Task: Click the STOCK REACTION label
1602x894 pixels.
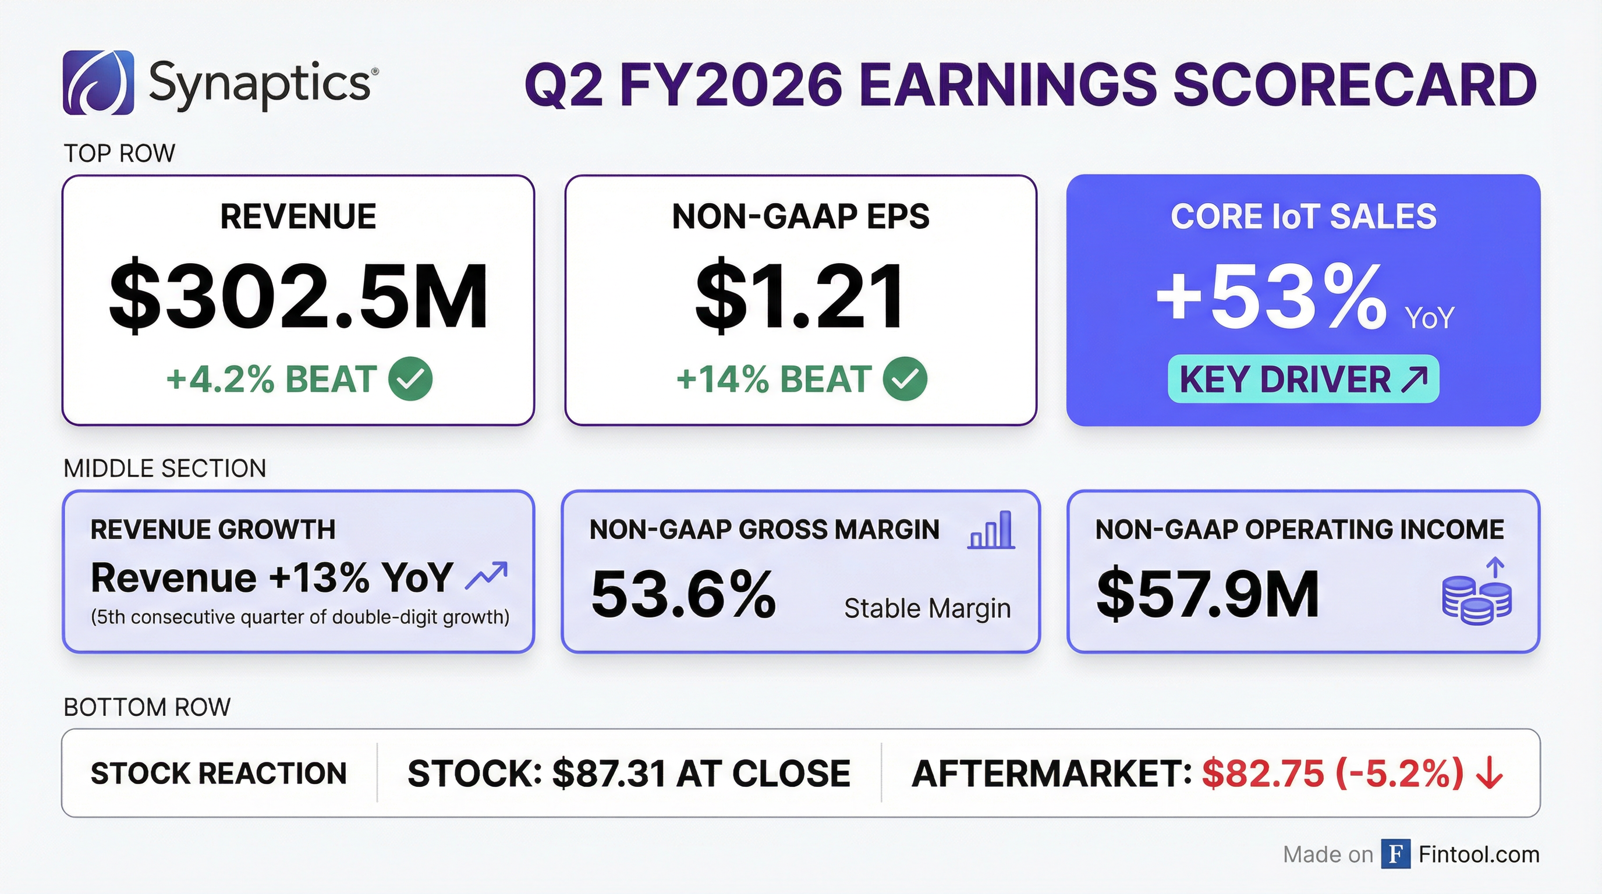Action: coord(219,774)
